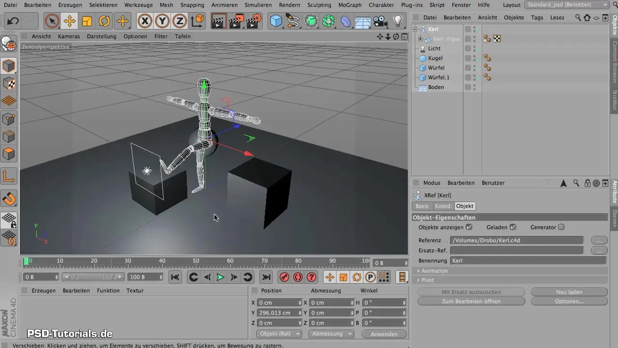The image size is (618, 348).
Task: Toggle autokeying button
Action: click(298, 277)
